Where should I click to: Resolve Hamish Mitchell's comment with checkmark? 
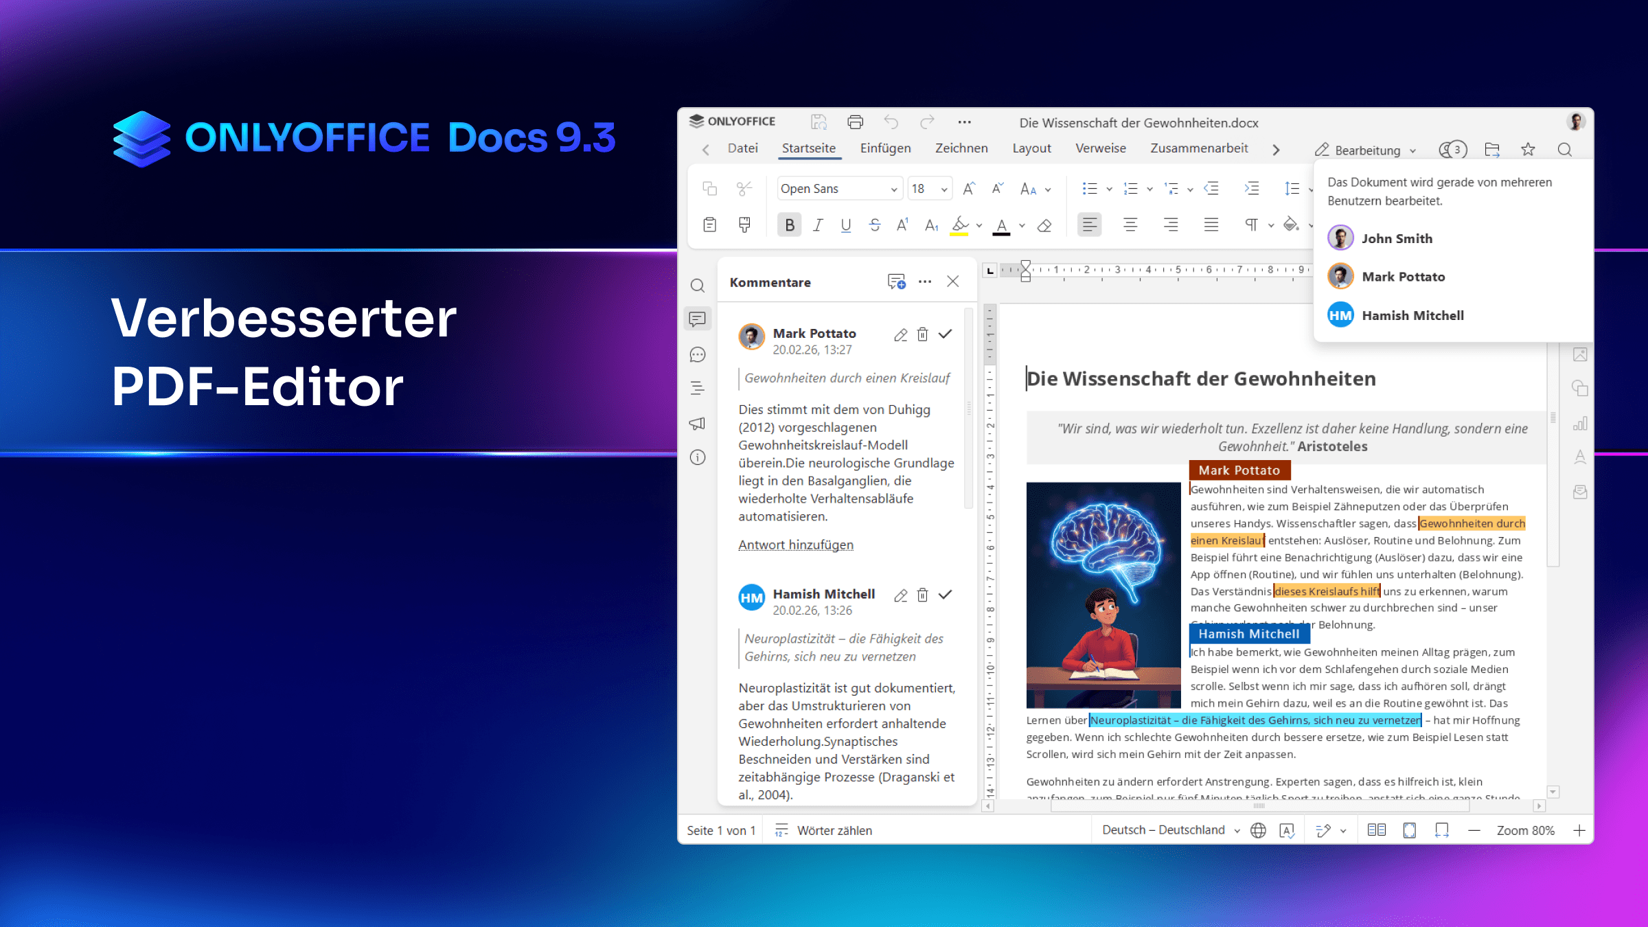[x=946, y=595]
